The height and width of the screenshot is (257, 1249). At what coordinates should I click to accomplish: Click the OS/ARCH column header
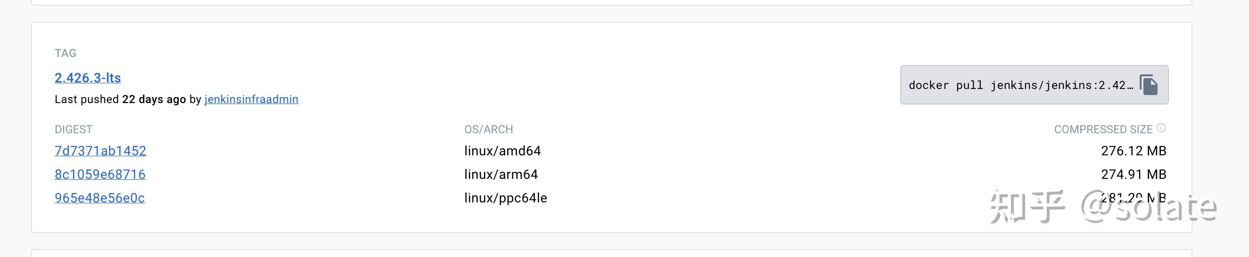(488, 130)
